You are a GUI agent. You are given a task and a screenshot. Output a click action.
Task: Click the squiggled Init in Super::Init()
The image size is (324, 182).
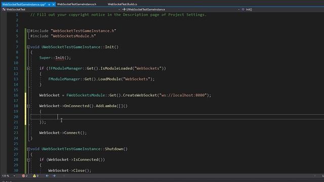[x=60, y=58]
